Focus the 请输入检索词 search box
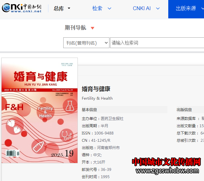This screenshot has height=181, width=204. (x=157, y=43)
